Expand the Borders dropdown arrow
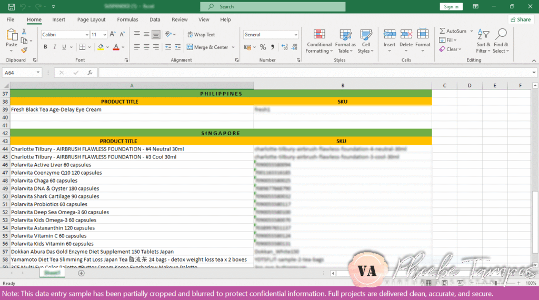The image size is (539, 300). coord(89,47)
